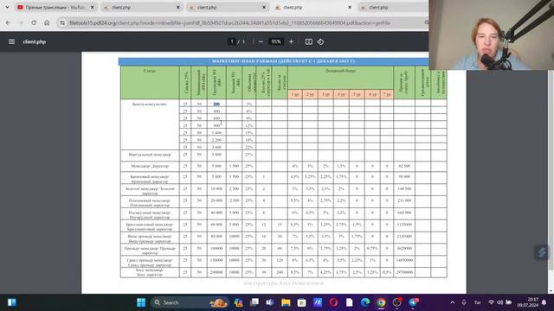Zoom in the PDF with the plus icon
The height and width of the screenshot is (311, 554).
pyautogui.click(x=291, y=41)
